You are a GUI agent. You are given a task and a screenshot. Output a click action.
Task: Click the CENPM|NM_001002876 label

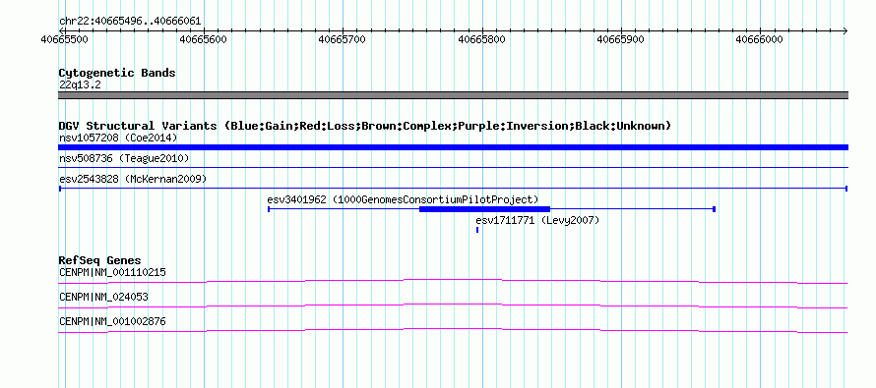112,321
